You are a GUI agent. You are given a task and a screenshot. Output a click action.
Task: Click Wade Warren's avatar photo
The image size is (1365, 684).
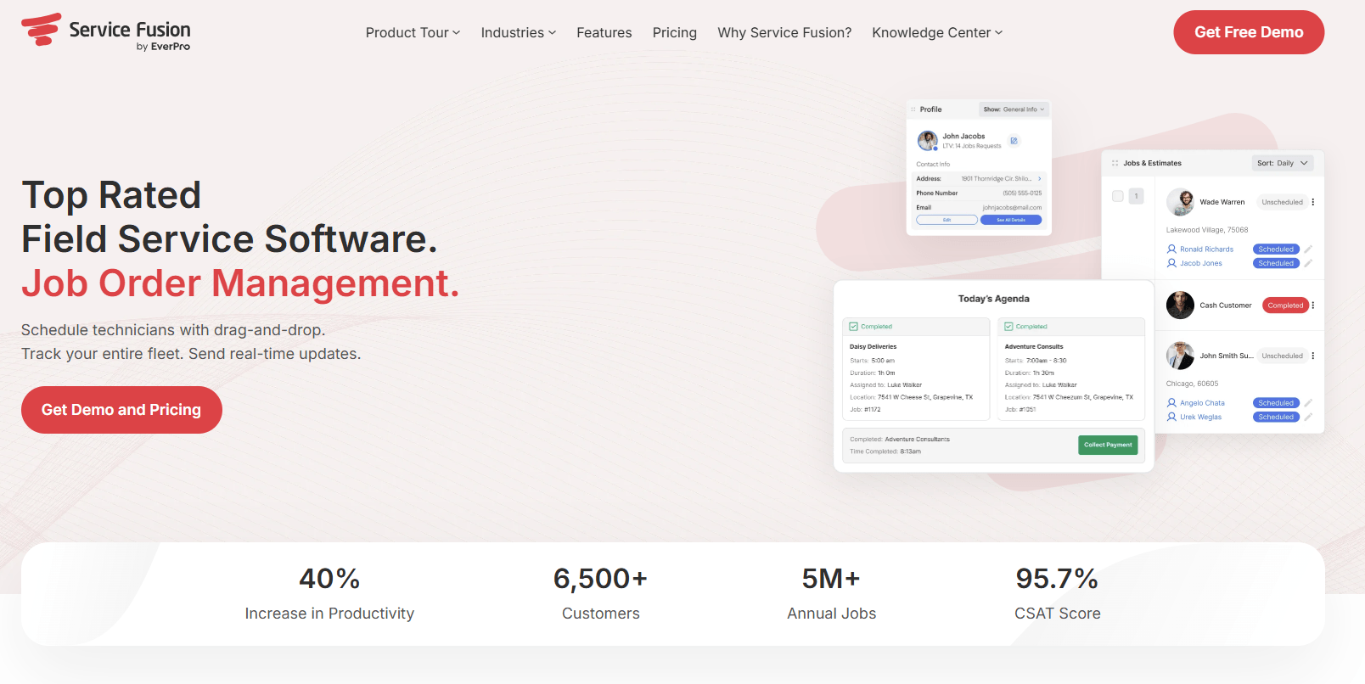pyautogui.click(x=1180, y=202)
